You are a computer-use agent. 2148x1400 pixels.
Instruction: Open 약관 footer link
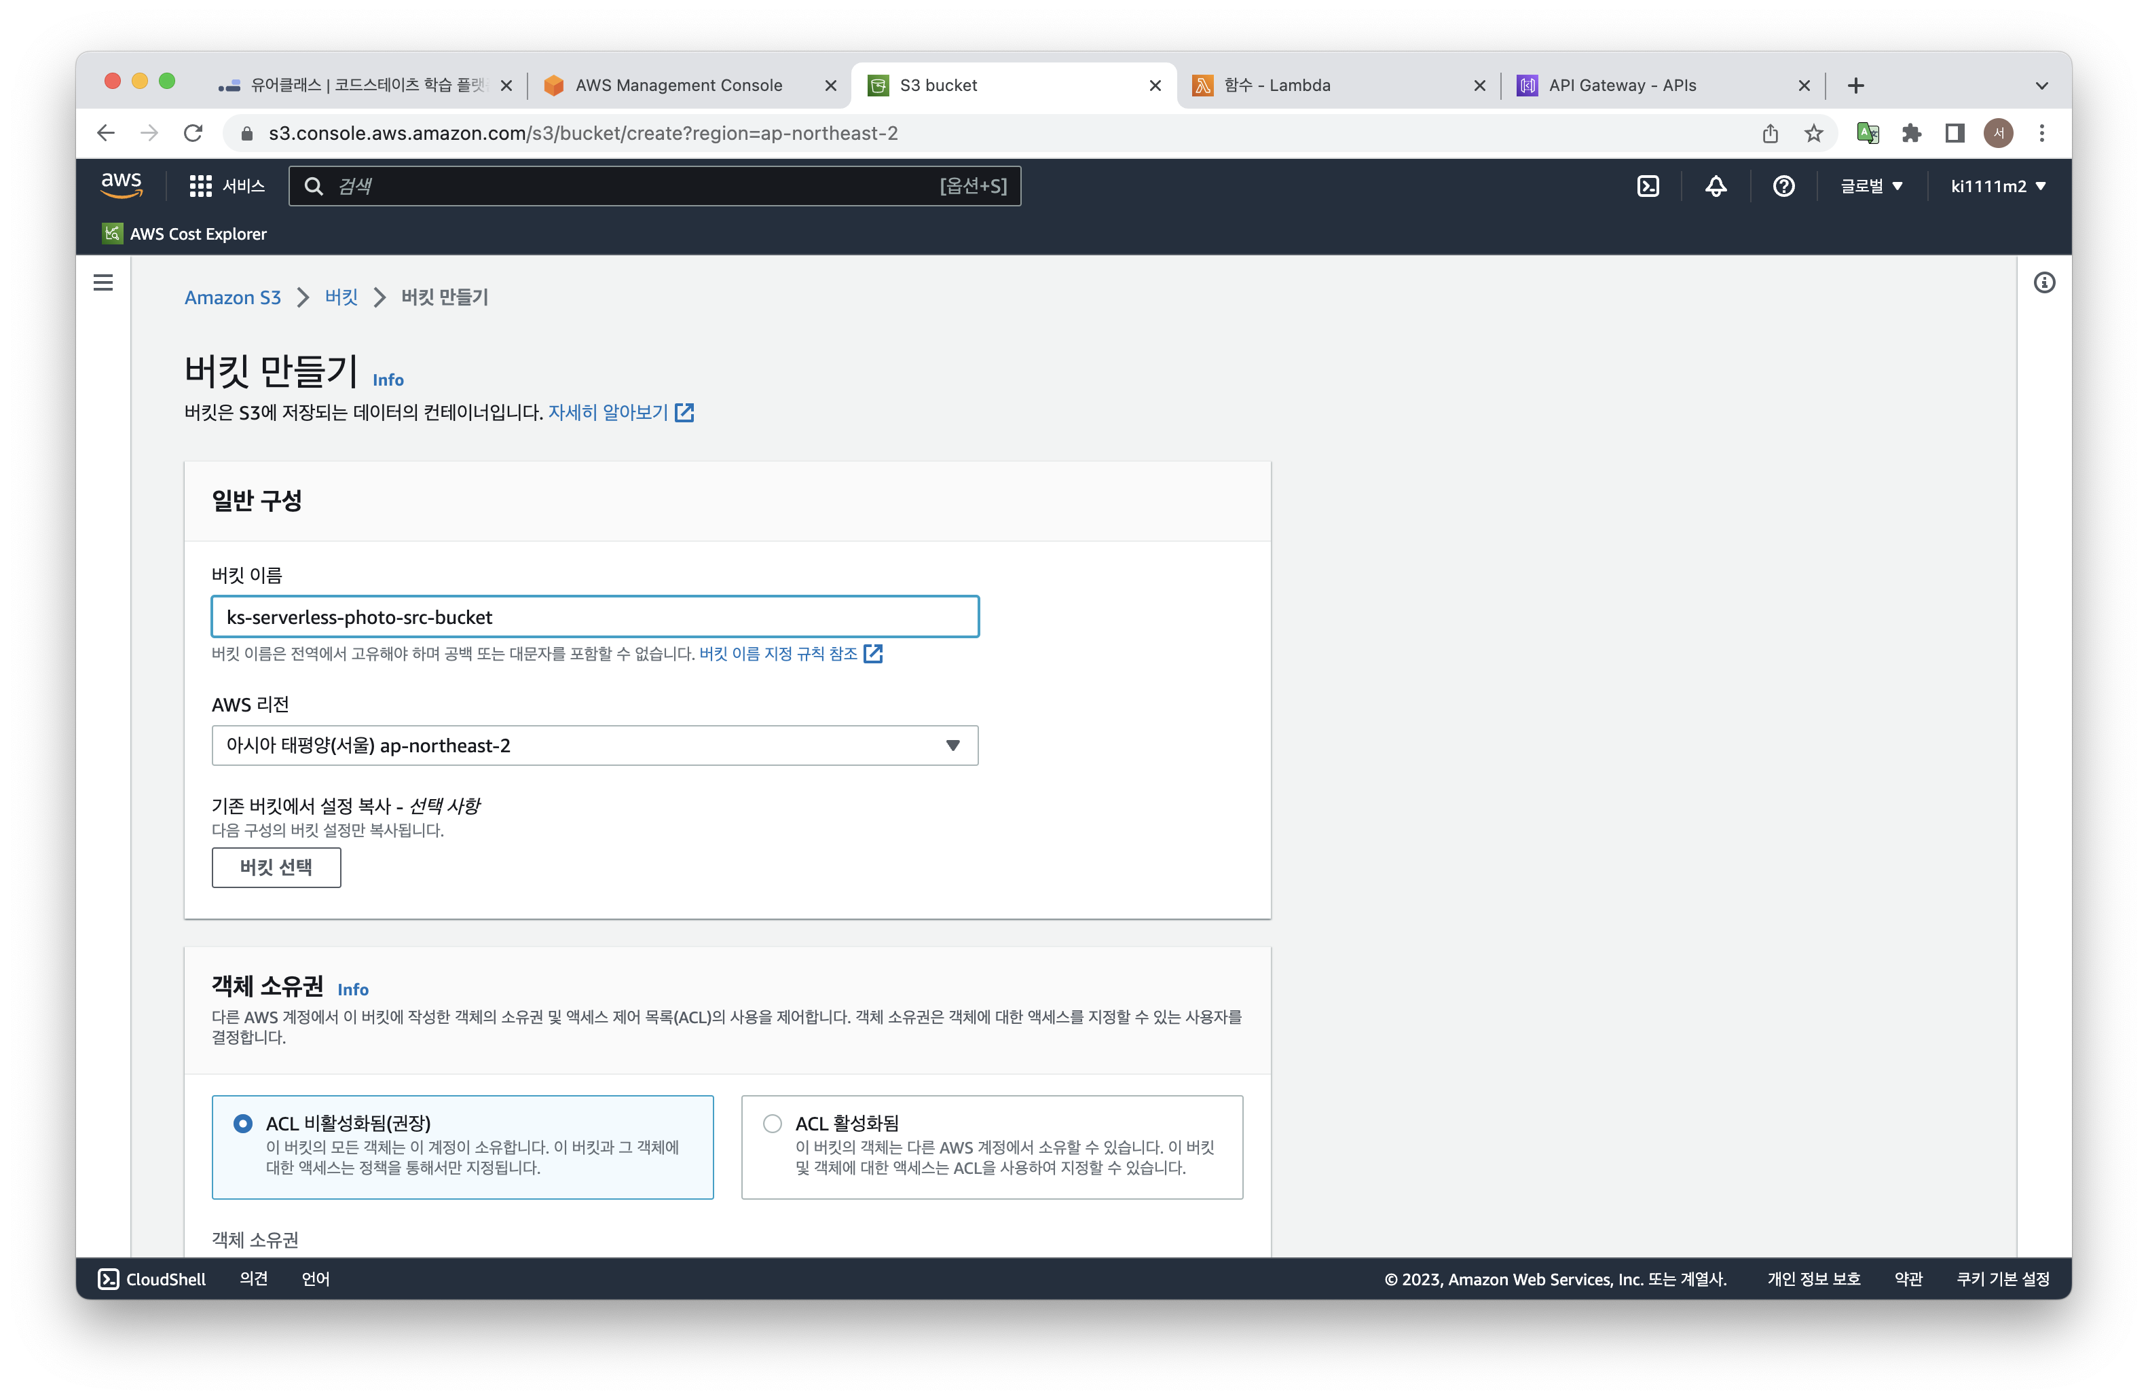1908,1278
